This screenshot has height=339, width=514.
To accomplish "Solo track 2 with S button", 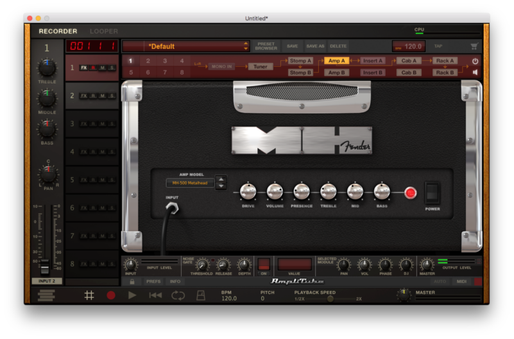I will 112,96.
